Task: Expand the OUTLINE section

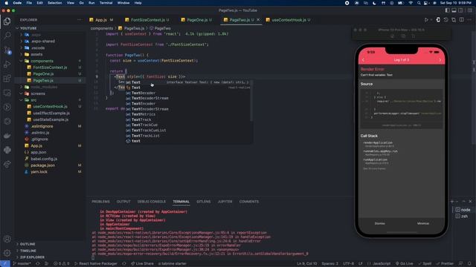Action: tap(28, 244)
